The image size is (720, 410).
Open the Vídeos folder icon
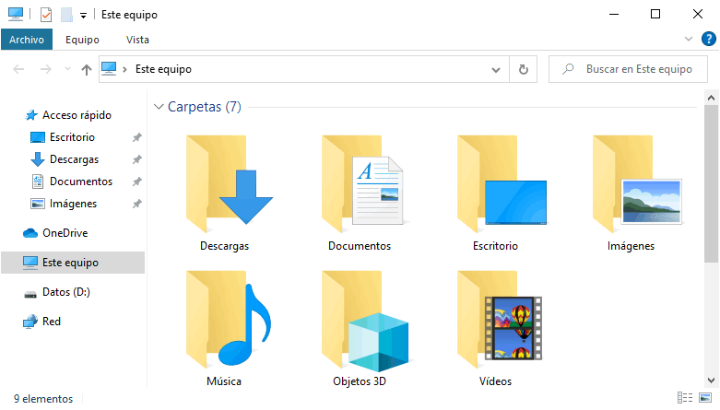[x=500, y=320]
